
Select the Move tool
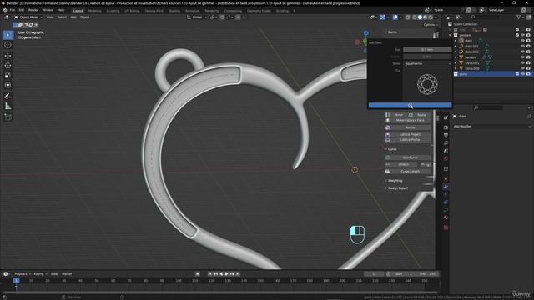8,56
